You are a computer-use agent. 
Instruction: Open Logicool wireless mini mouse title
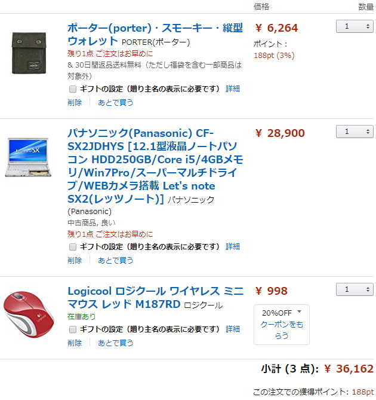pos(155,297)
